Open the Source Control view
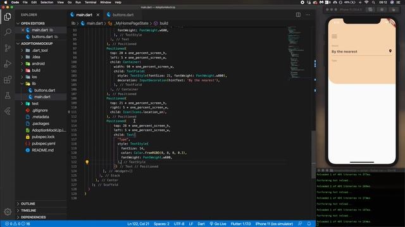 tap(8, 48)
